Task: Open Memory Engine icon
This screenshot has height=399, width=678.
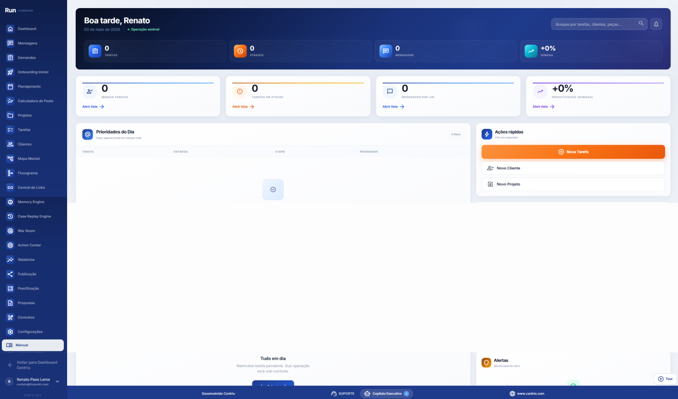Action: pos(10,202)
